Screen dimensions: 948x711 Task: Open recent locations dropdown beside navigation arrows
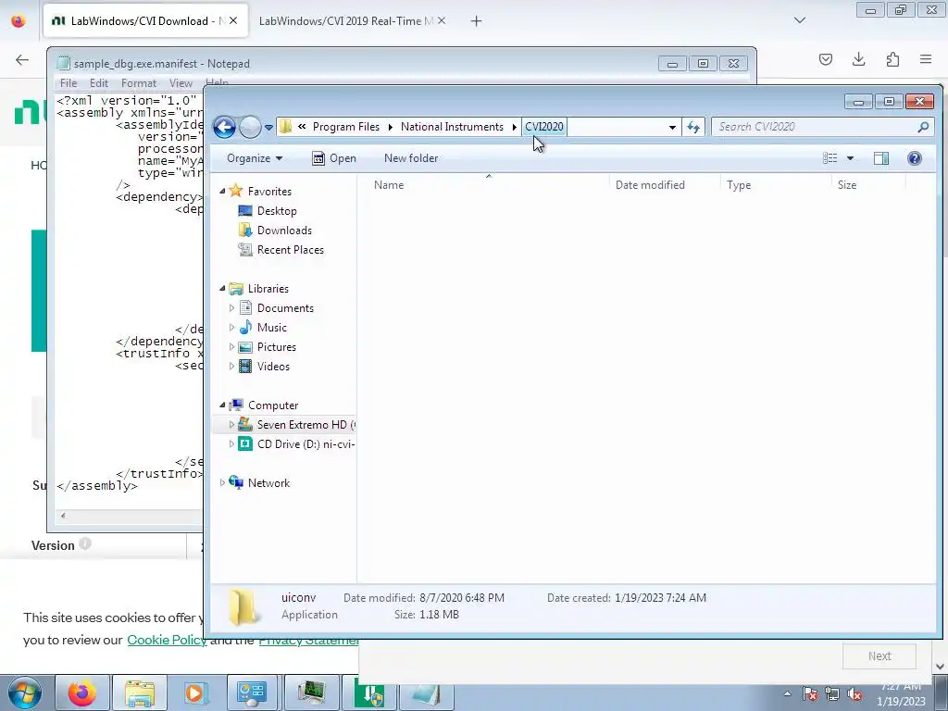coord(268,128)
